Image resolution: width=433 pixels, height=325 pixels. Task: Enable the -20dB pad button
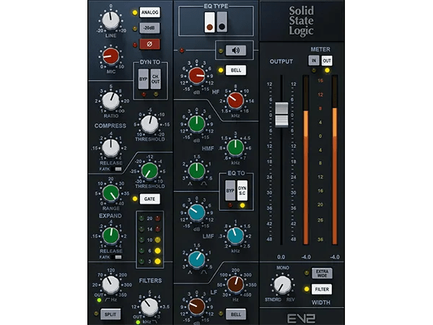(x=149, y=28)
